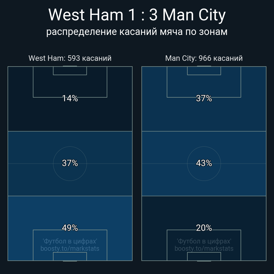Open boosty.to/markstats link on West Ham pitch
Image resolution: width=274 pixels, height=274 pixels.
click(70, 249)
